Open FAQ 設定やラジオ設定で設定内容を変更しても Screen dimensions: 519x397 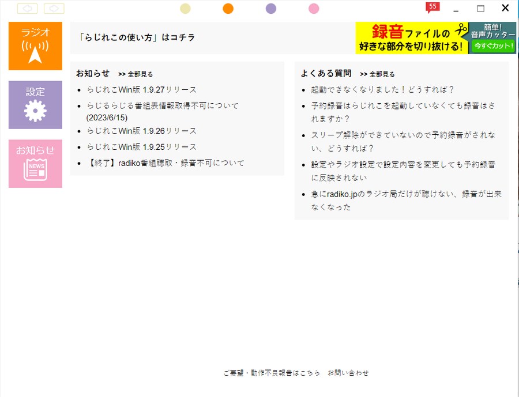click(x=403, y=171)
